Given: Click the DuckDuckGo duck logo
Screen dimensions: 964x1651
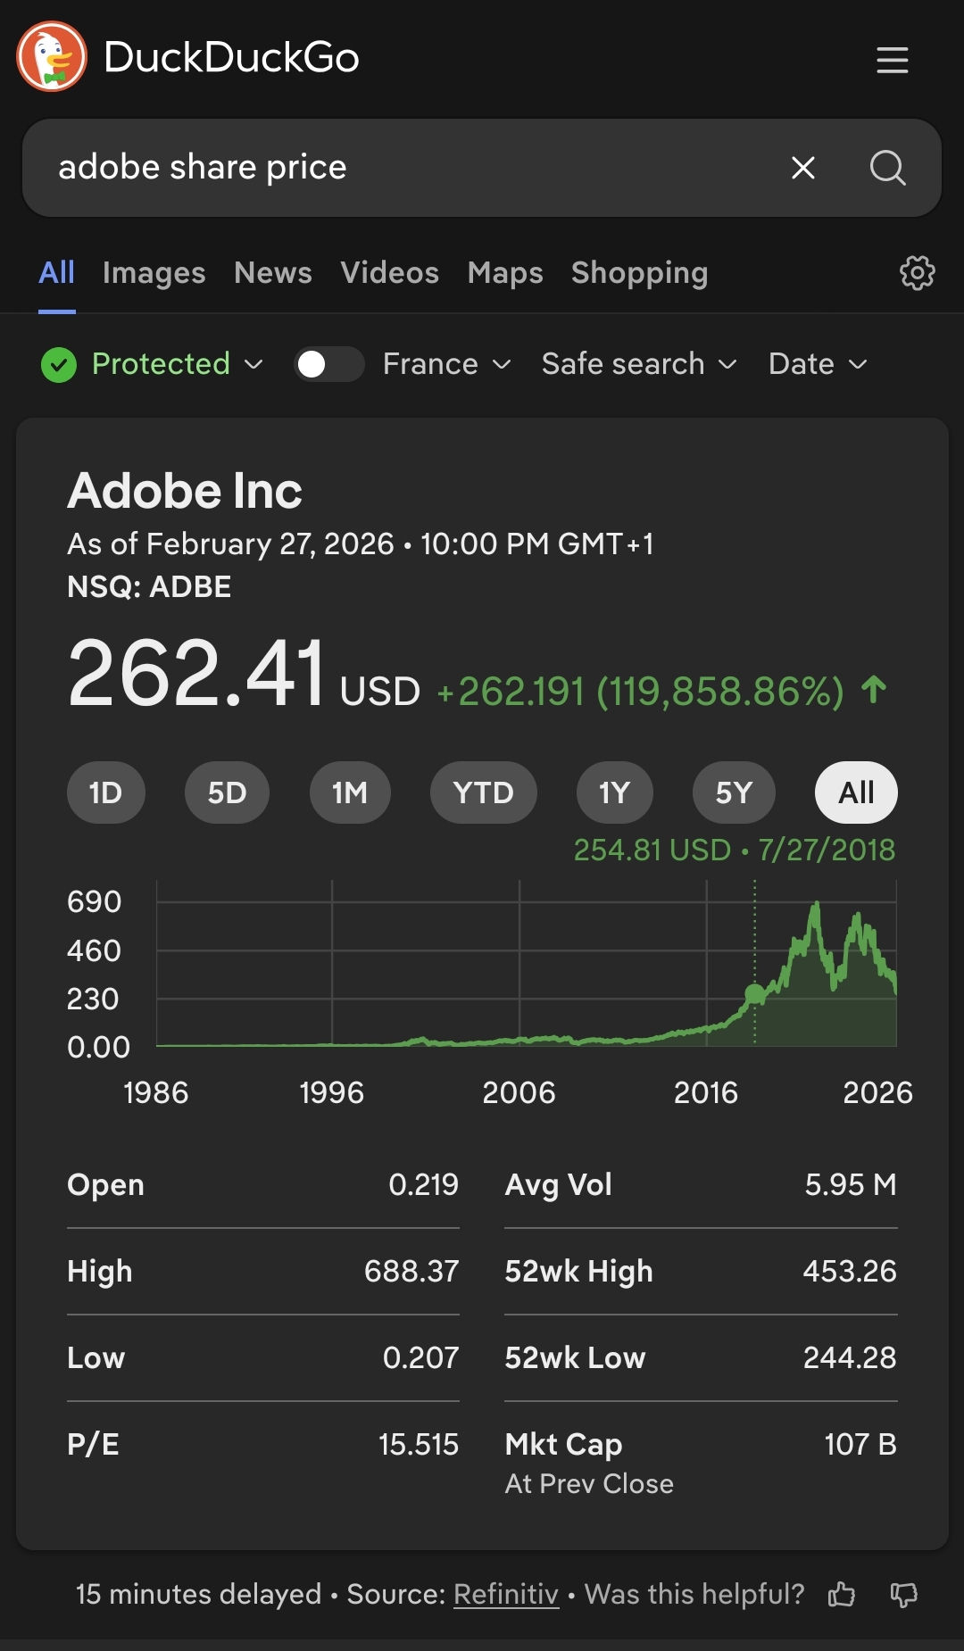Looking at the screenshot, I should [x=52, y=57].
